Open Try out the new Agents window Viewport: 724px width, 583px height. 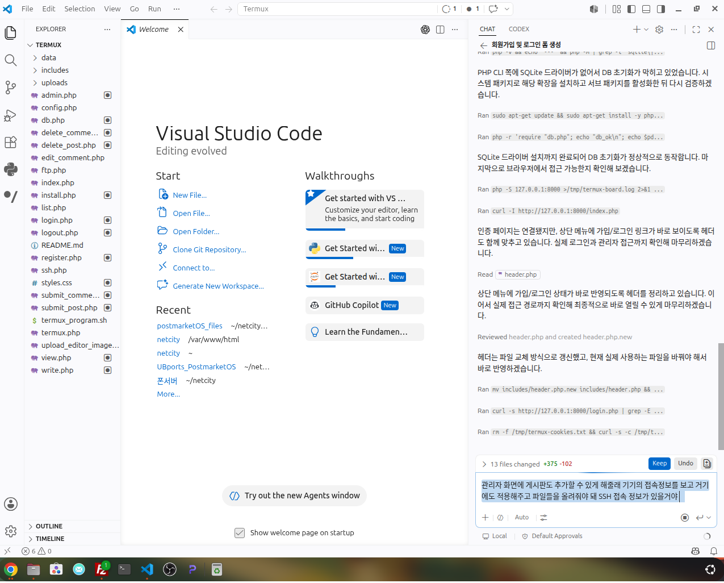point(294,496)
